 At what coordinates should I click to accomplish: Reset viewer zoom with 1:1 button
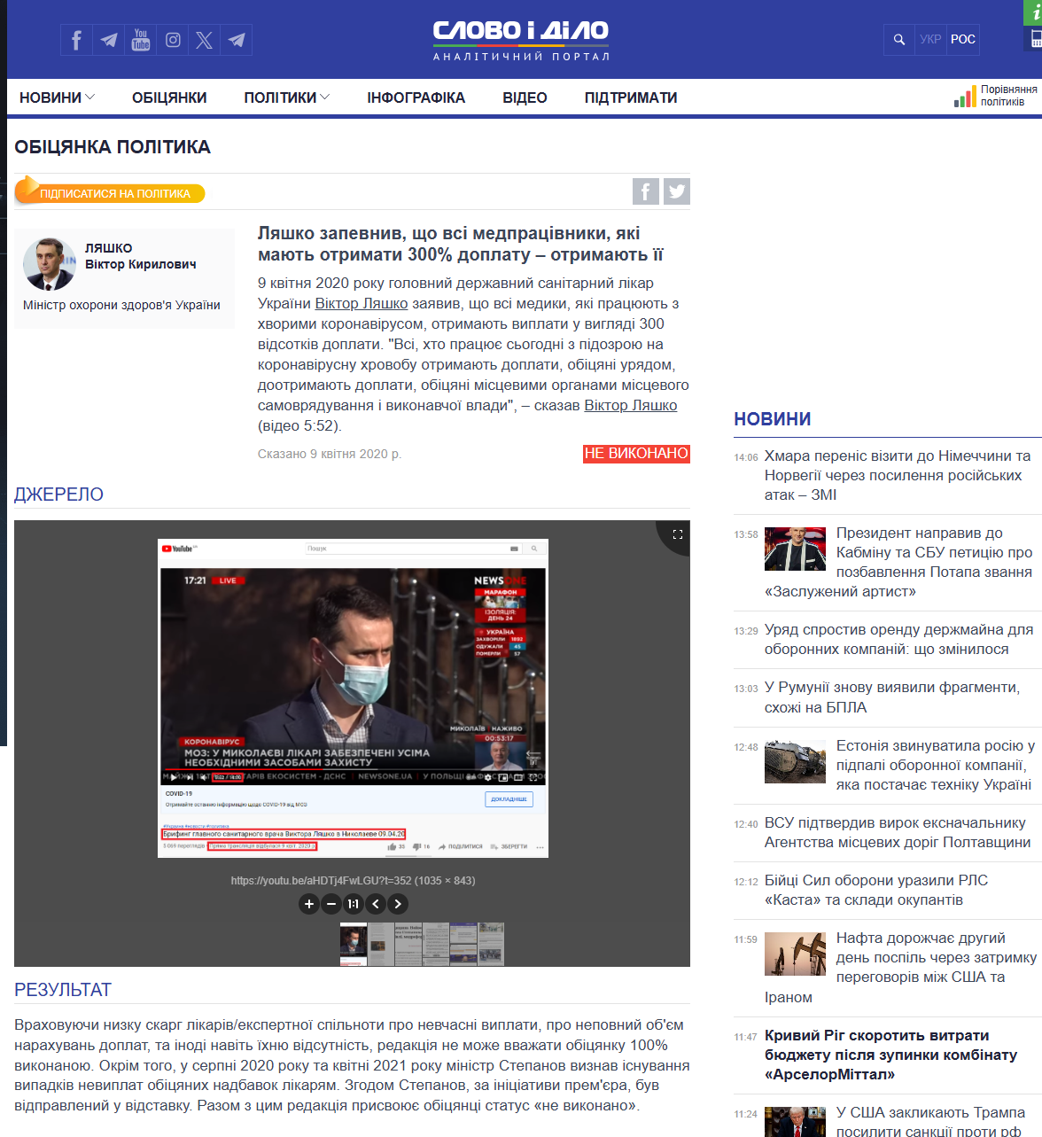coord(354,904)
